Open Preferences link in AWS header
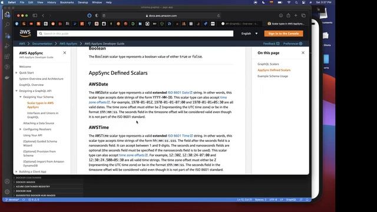The height and width of the screenshot is (212, 377). (x=293, y=44)
